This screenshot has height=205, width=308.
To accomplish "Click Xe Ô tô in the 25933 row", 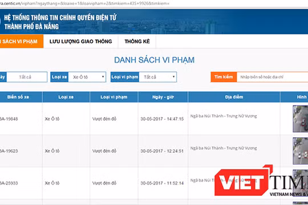I will click(52, 183).
